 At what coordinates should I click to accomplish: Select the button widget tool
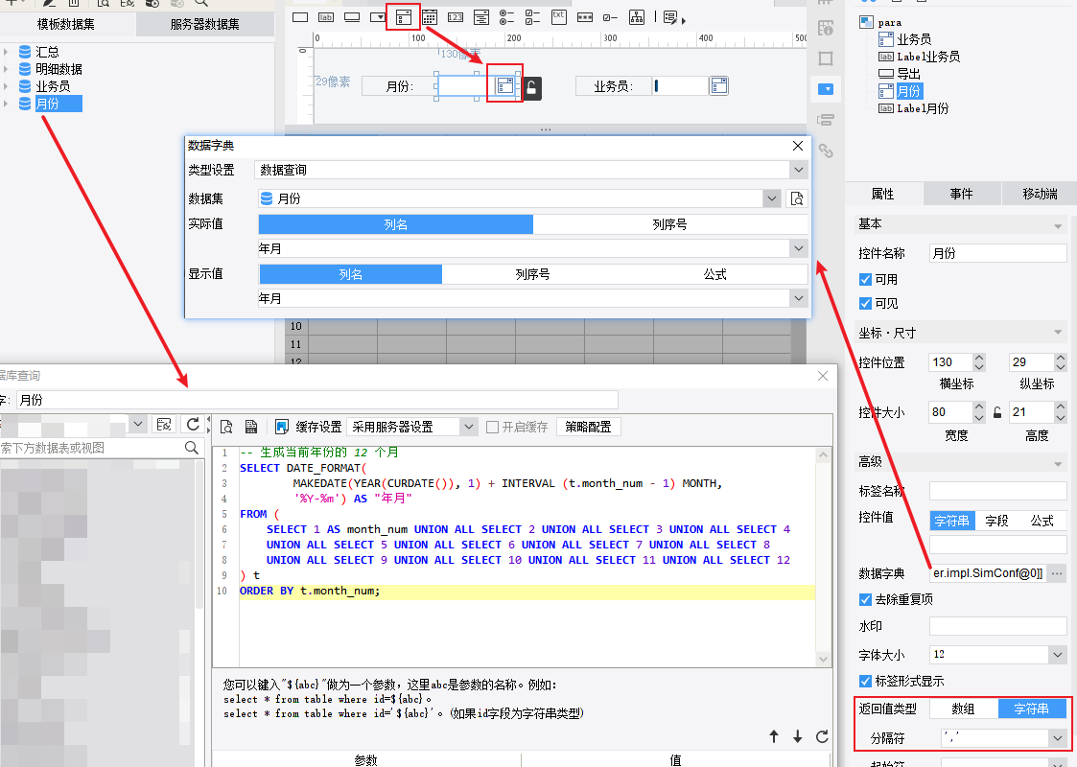(x=352, y=17)
